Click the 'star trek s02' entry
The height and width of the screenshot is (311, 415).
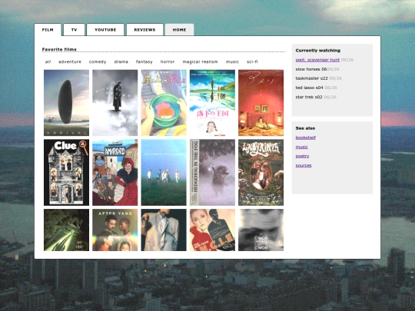coord(309,97)
